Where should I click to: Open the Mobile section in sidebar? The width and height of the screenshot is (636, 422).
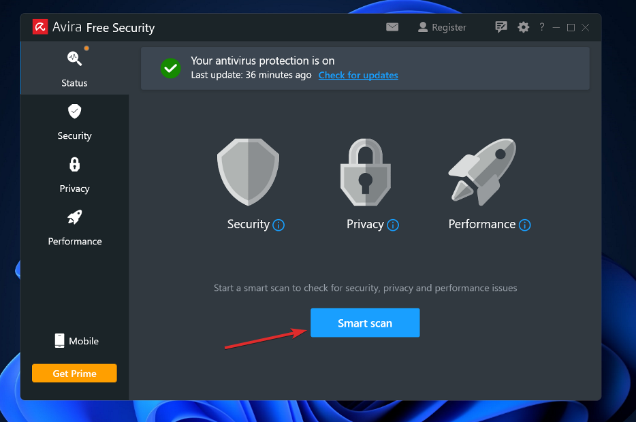click(x=76, y=341)
